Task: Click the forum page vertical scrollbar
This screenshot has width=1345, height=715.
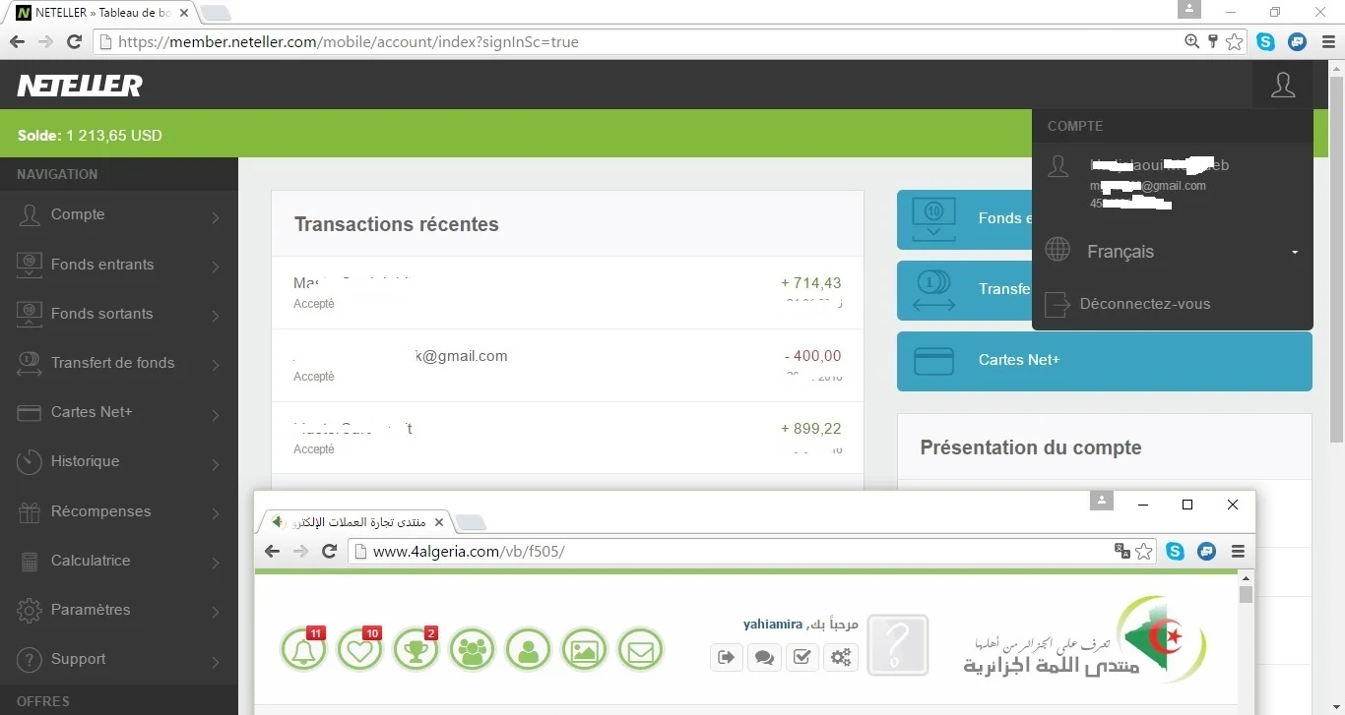Action: pyautogui.click(x=1246, y=594)
